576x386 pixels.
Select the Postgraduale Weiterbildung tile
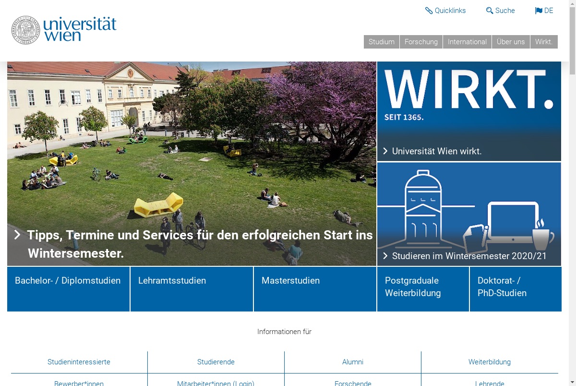coord(423,289)
